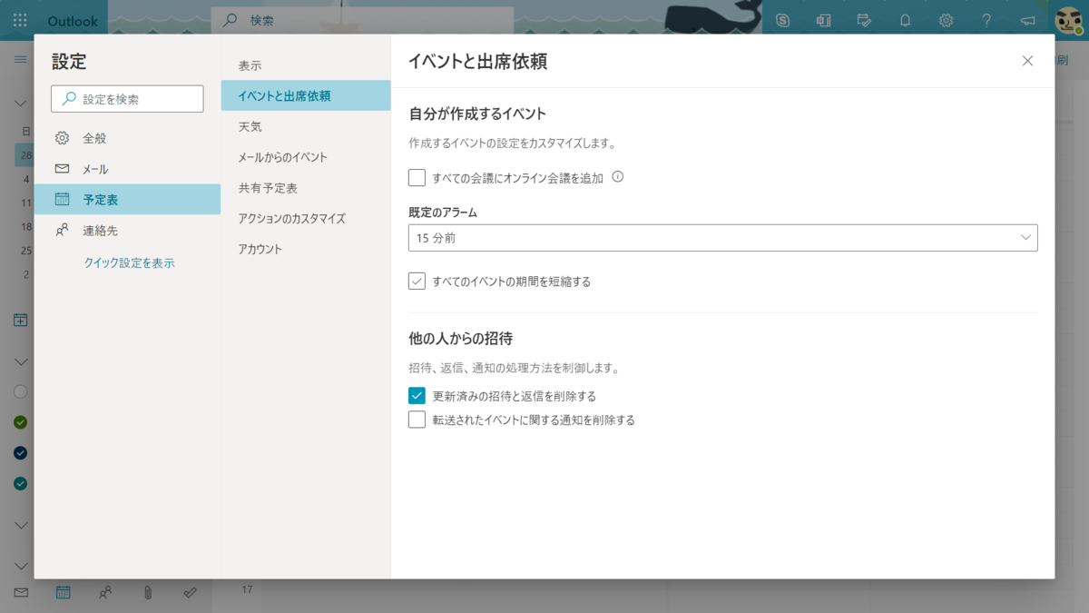Check 転送されたイベントに関する通知を削除する
This screenshot has width=1089, height=613.
coord(417,420)
